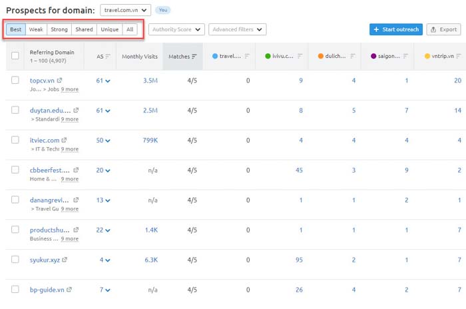The width and height of the screenshot is (466, 309).
Task: Expand AS score 50 for itviec.com
Action: [103, 141]
